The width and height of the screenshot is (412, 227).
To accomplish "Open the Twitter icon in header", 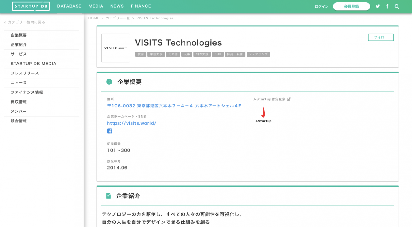I will pos(378,6).
